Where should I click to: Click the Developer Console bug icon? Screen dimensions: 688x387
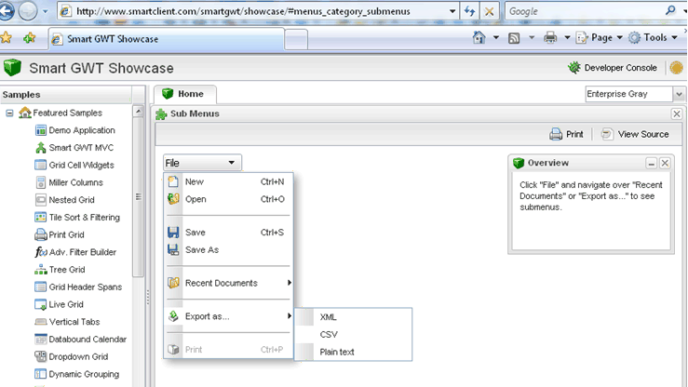click(574, 68)
